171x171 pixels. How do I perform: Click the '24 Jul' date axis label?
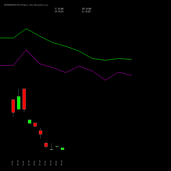pyautogui.click(x=40, y=163)
